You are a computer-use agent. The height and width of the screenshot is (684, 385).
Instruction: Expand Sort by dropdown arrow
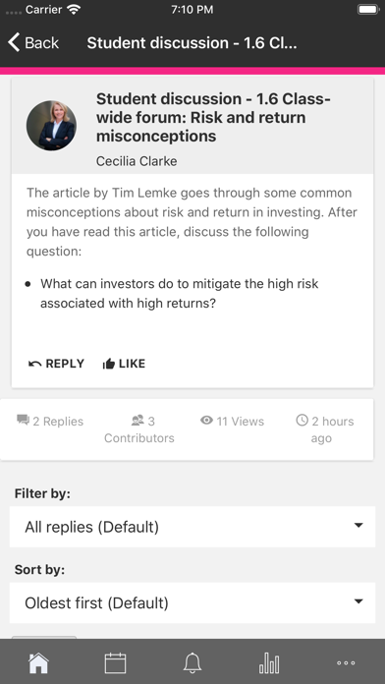pyautogui.click(x=358, y=601)
